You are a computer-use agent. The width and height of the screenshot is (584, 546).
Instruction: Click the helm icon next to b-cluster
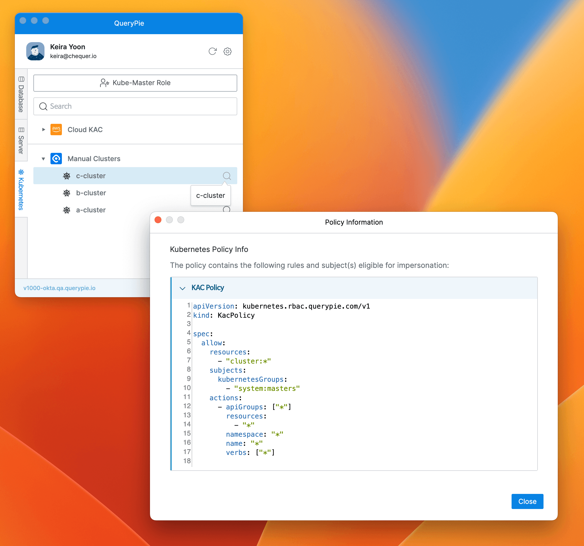tap(67, 193)
